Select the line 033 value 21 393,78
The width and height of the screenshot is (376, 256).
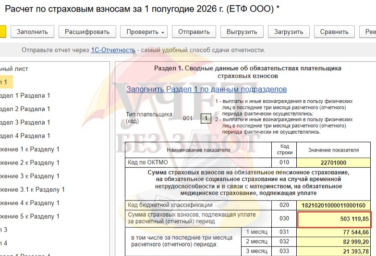pos(333,252)
